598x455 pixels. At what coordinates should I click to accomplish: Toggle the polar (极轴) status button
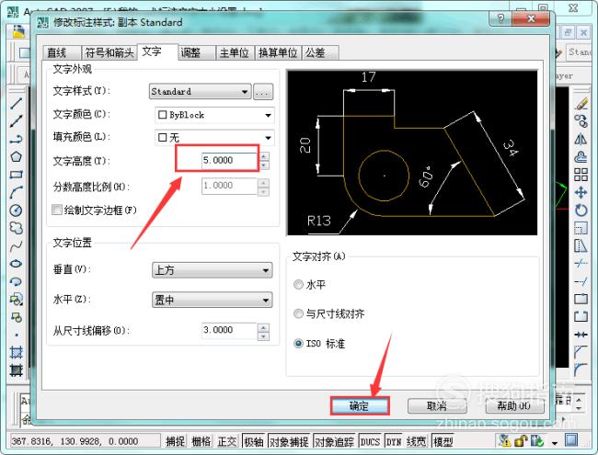coord(254,441)
